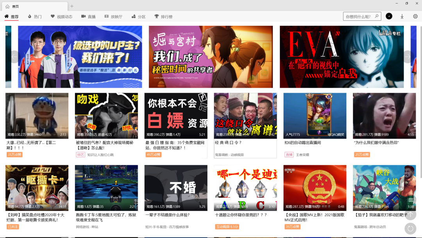
Task: Open the download manager icon
Action: point(402,16)
